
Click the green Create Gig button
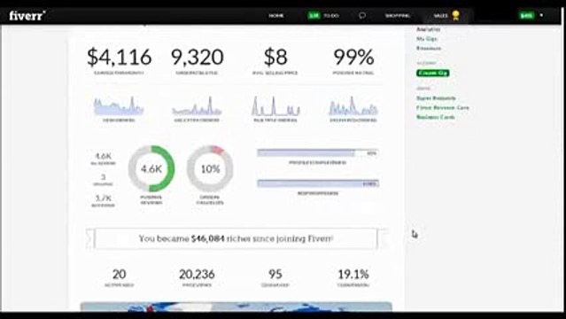click(x=433, y=73)
